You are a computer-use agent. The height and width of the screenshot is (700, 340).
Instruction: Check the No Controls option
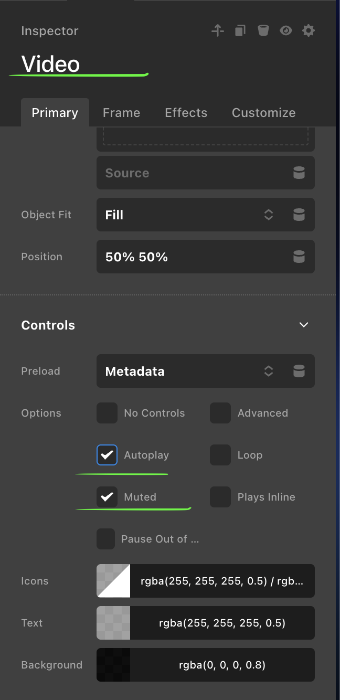(107, 413)
